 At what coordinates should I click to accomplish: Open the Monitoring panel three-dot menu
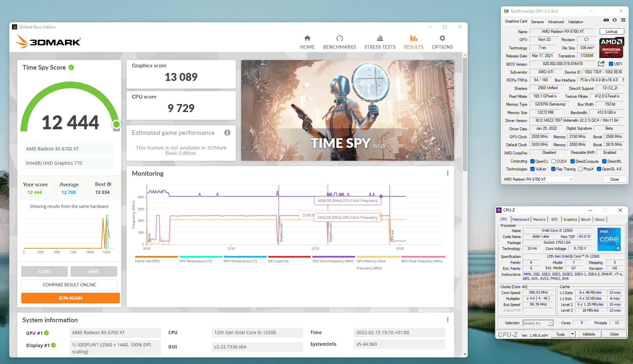coord(448,173)
